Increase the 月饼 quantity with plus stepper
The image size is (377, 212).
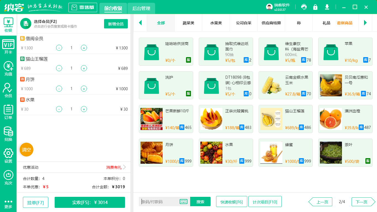(84, 89)
